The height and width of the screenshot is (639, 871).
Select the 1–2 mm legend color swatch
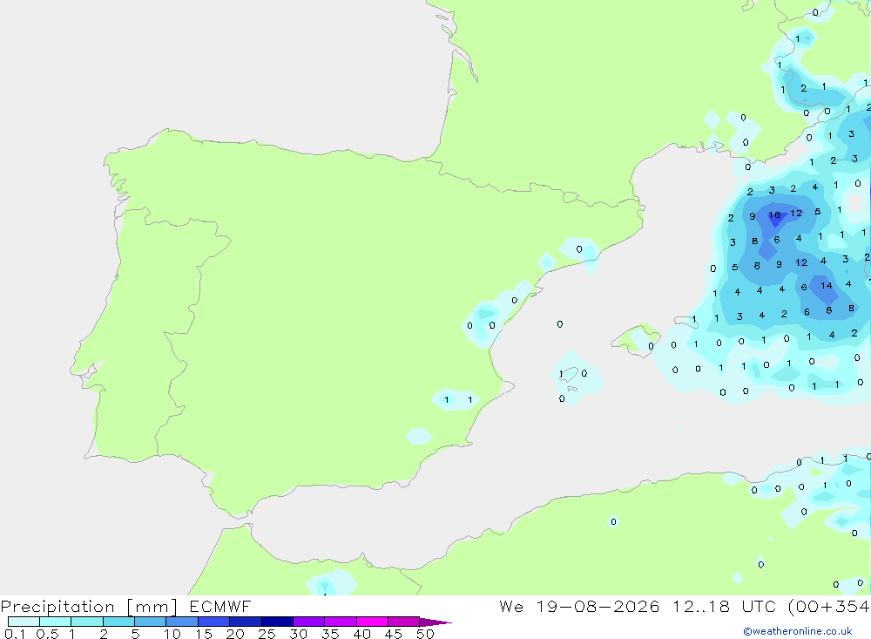coord(87,622)
